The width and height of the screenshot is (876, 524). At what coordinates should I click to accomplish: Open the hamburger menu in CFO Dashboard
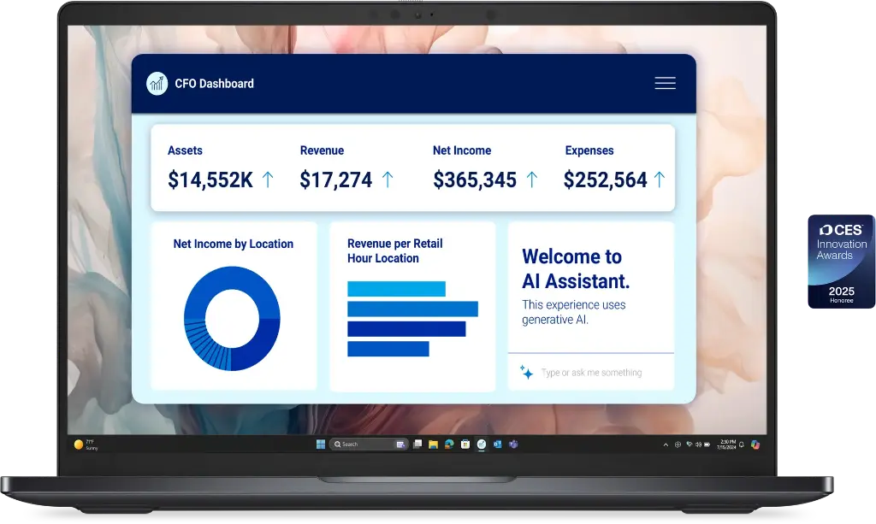click(x=665, y=83)
